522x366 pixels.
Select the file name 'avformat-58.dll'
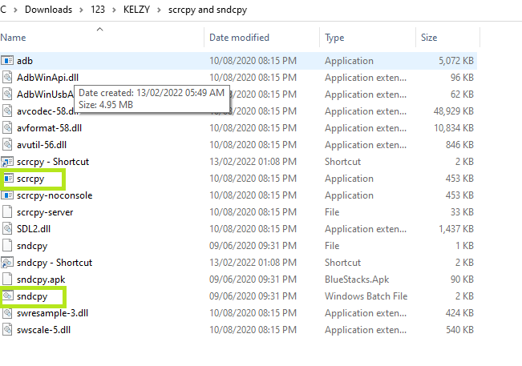[50, 128]
